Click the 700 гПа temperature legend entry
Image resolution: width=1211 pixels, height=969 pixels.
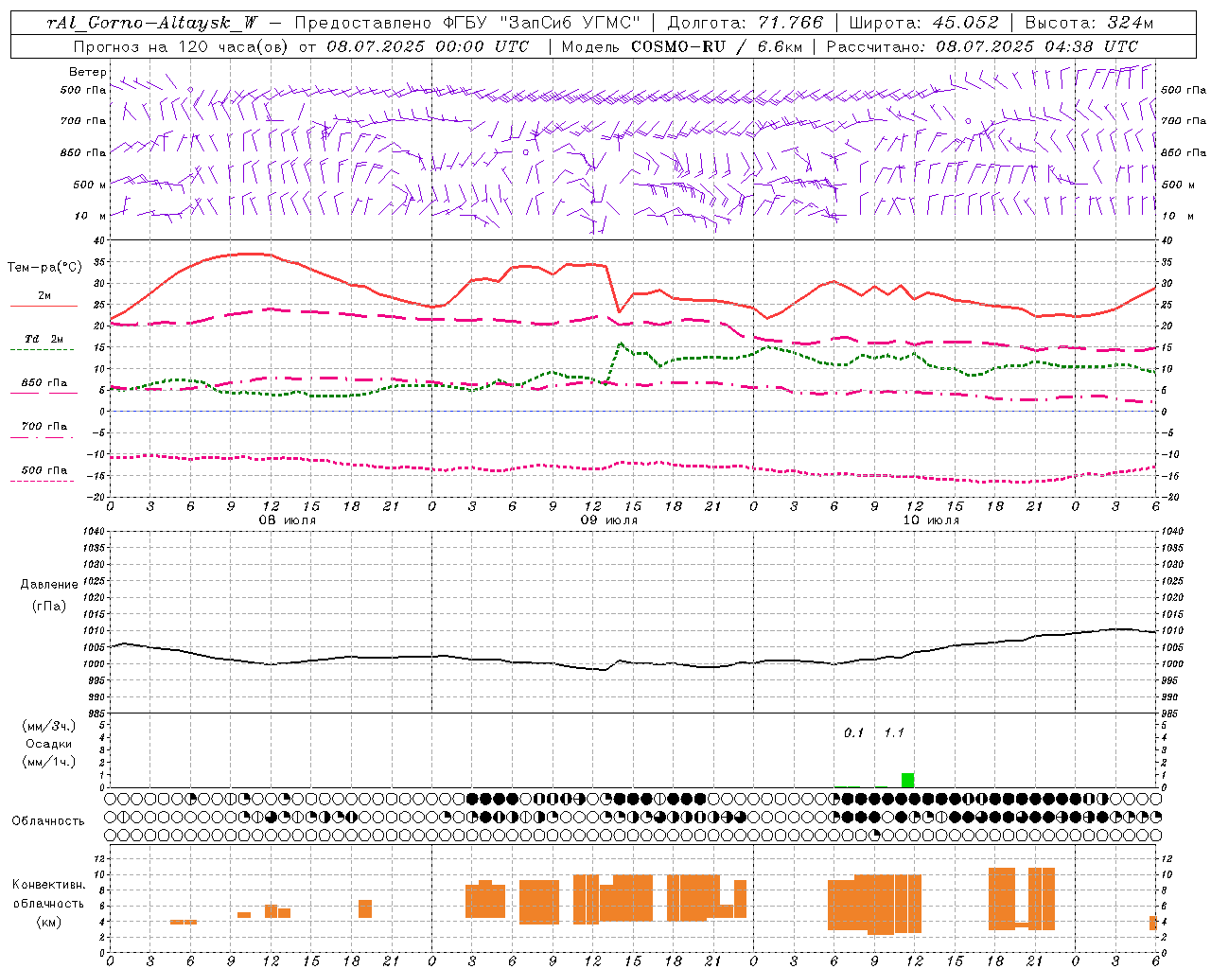coord(44,427)
